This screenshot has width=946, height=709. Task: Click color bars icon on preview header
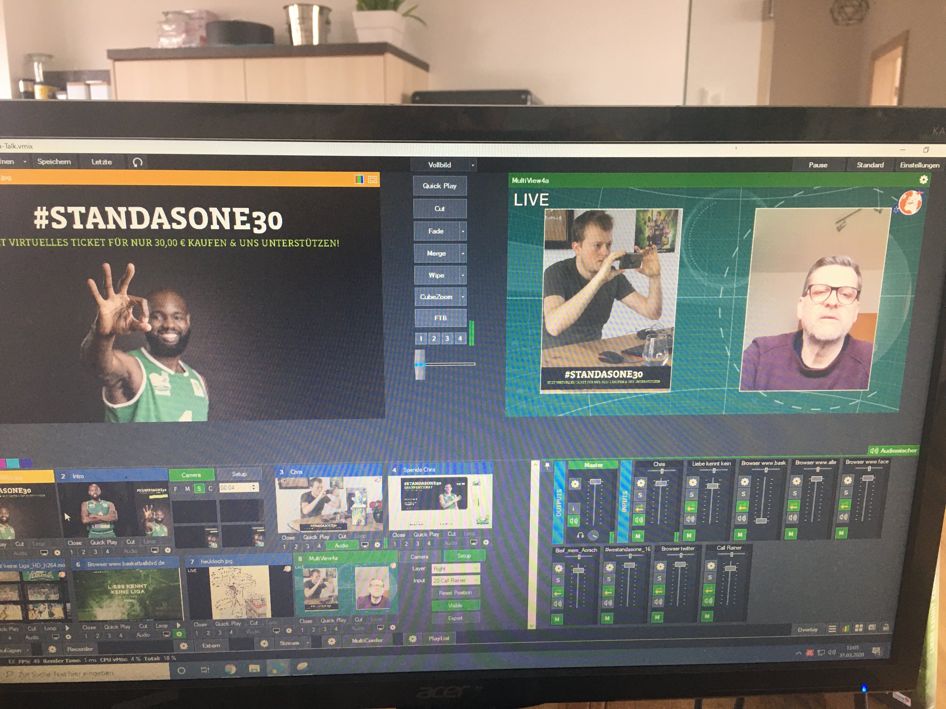(359, 180)
